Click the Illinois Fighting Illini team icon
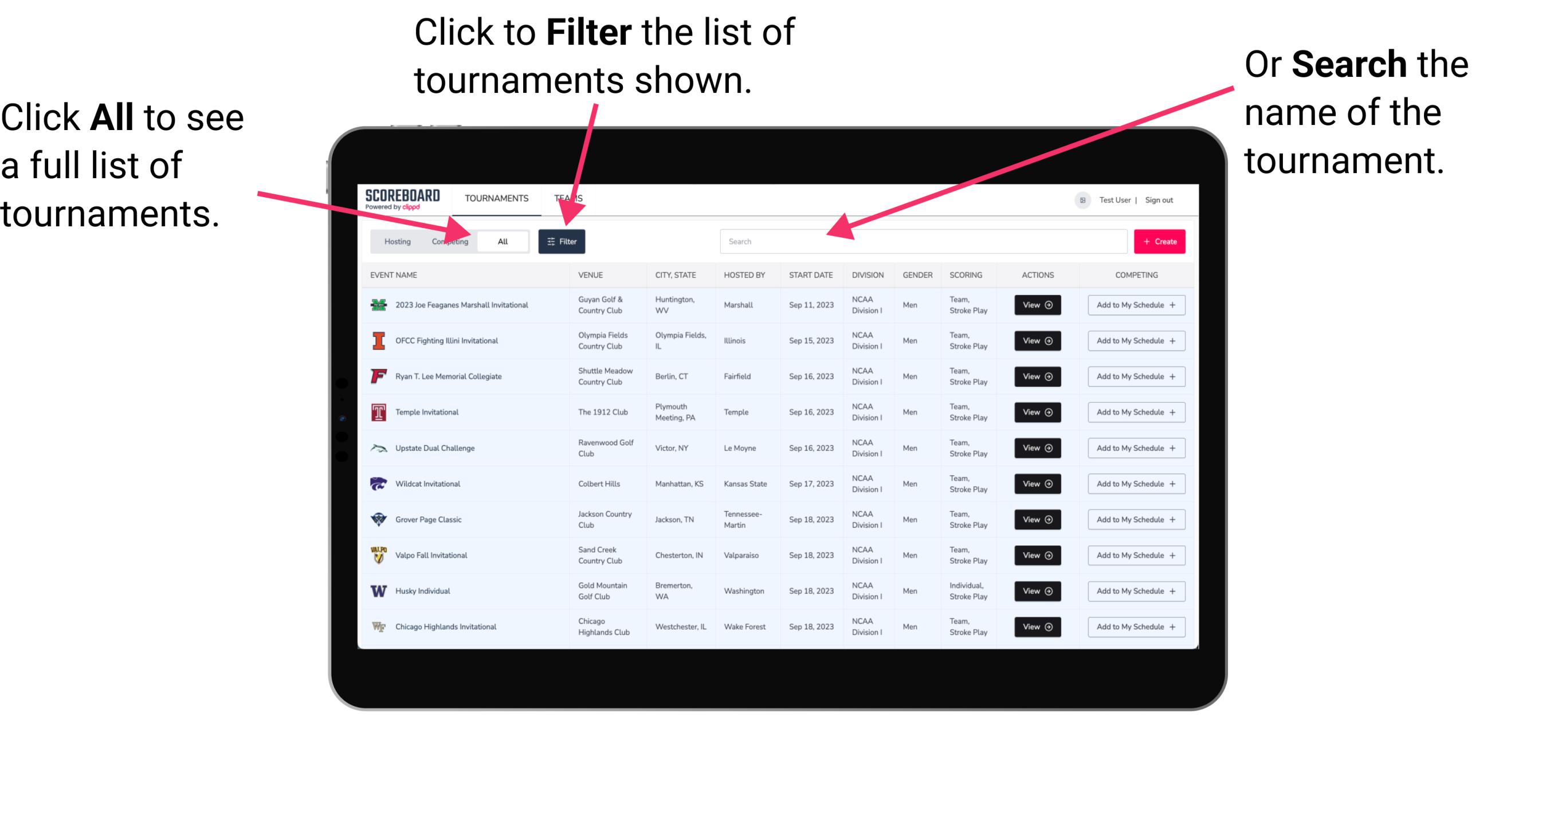 (378, 342)
